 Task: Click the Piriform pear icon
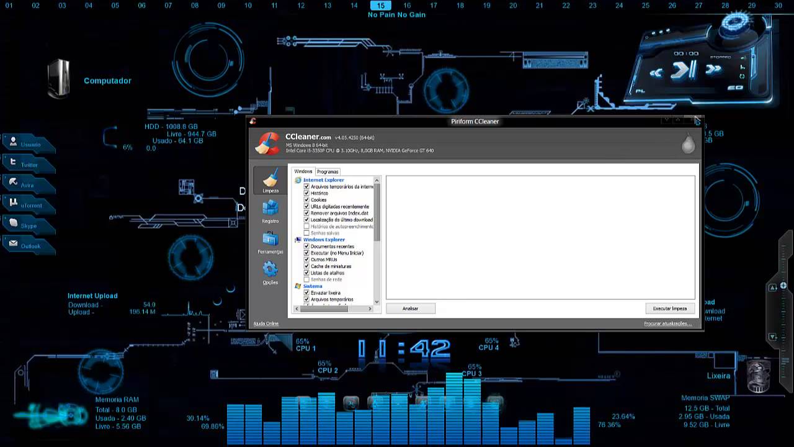click(x=688, y=143)
